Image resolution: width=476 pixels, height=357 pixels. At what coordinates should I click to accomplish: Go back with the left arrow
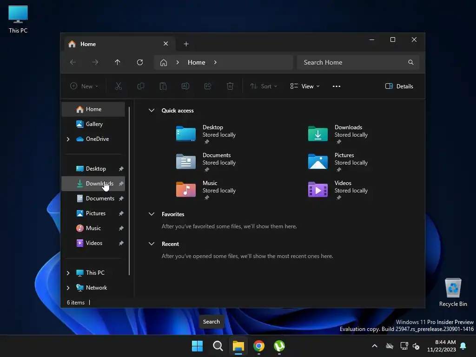tap(73, 62)
